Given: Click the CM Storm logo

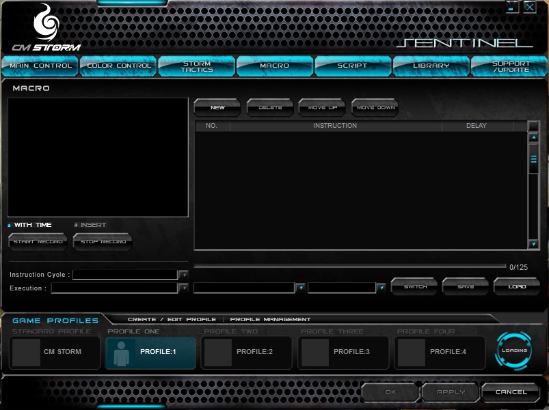Looking at the screenshot, I should click(x=46, y=28).
